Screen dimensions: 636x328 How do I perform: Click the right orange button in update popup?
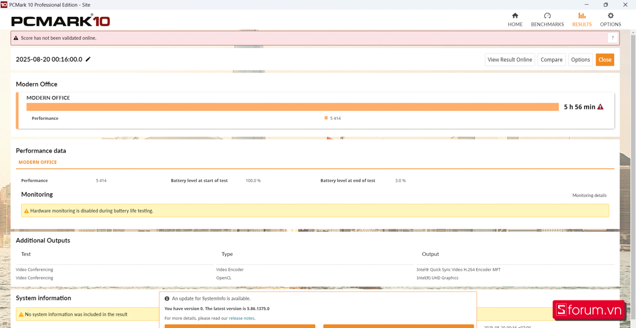coord(399,326)
